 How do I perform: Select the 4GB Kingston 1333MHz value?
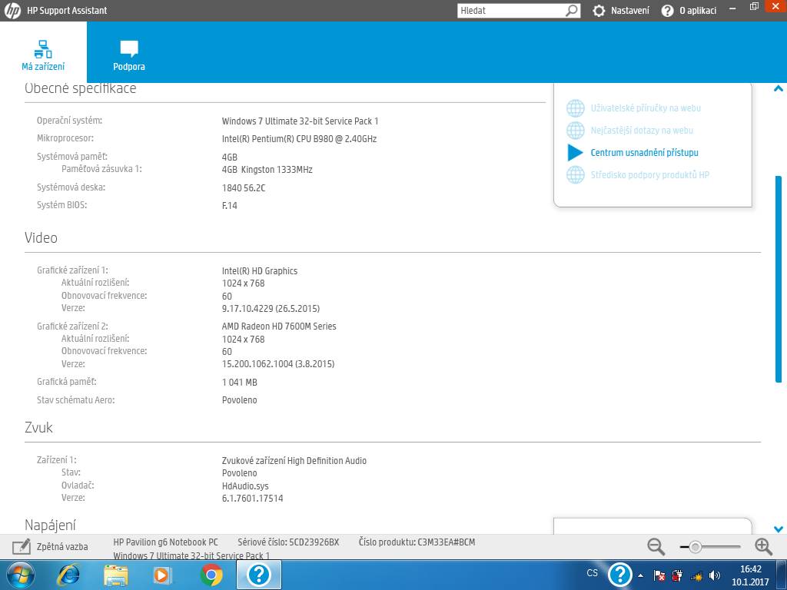pos(267,170)
